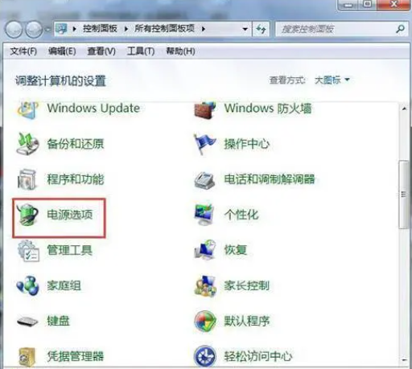Open the 文件(F) menu
The height and width of the screenshot is (369, 412).
pyautogui.click(x=23, y=51)
